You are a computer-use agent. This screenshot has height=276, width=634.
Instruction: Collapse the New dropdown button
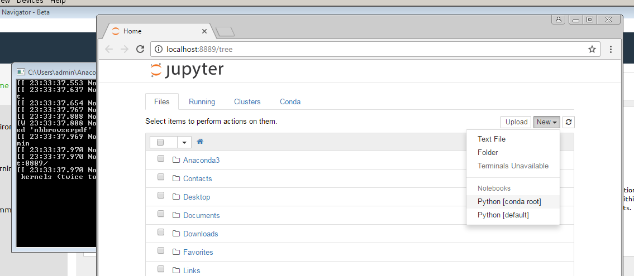[547, 122]
